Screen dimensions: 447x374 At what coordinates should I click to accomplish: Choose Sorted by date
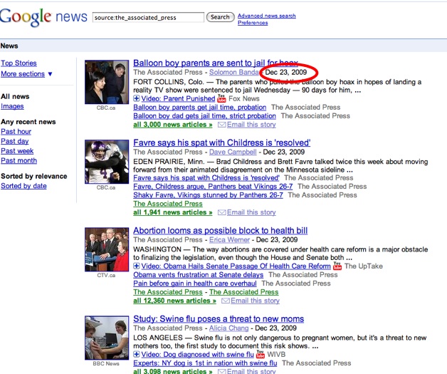coord(23,186)
